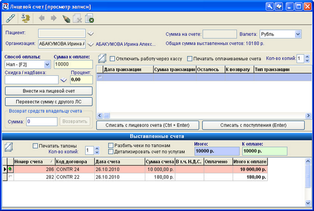Viewport: 314px width, 211px height.
Task: Click the Сумма к оплате field
Action: pyautogui.click(x=73, y=64)
